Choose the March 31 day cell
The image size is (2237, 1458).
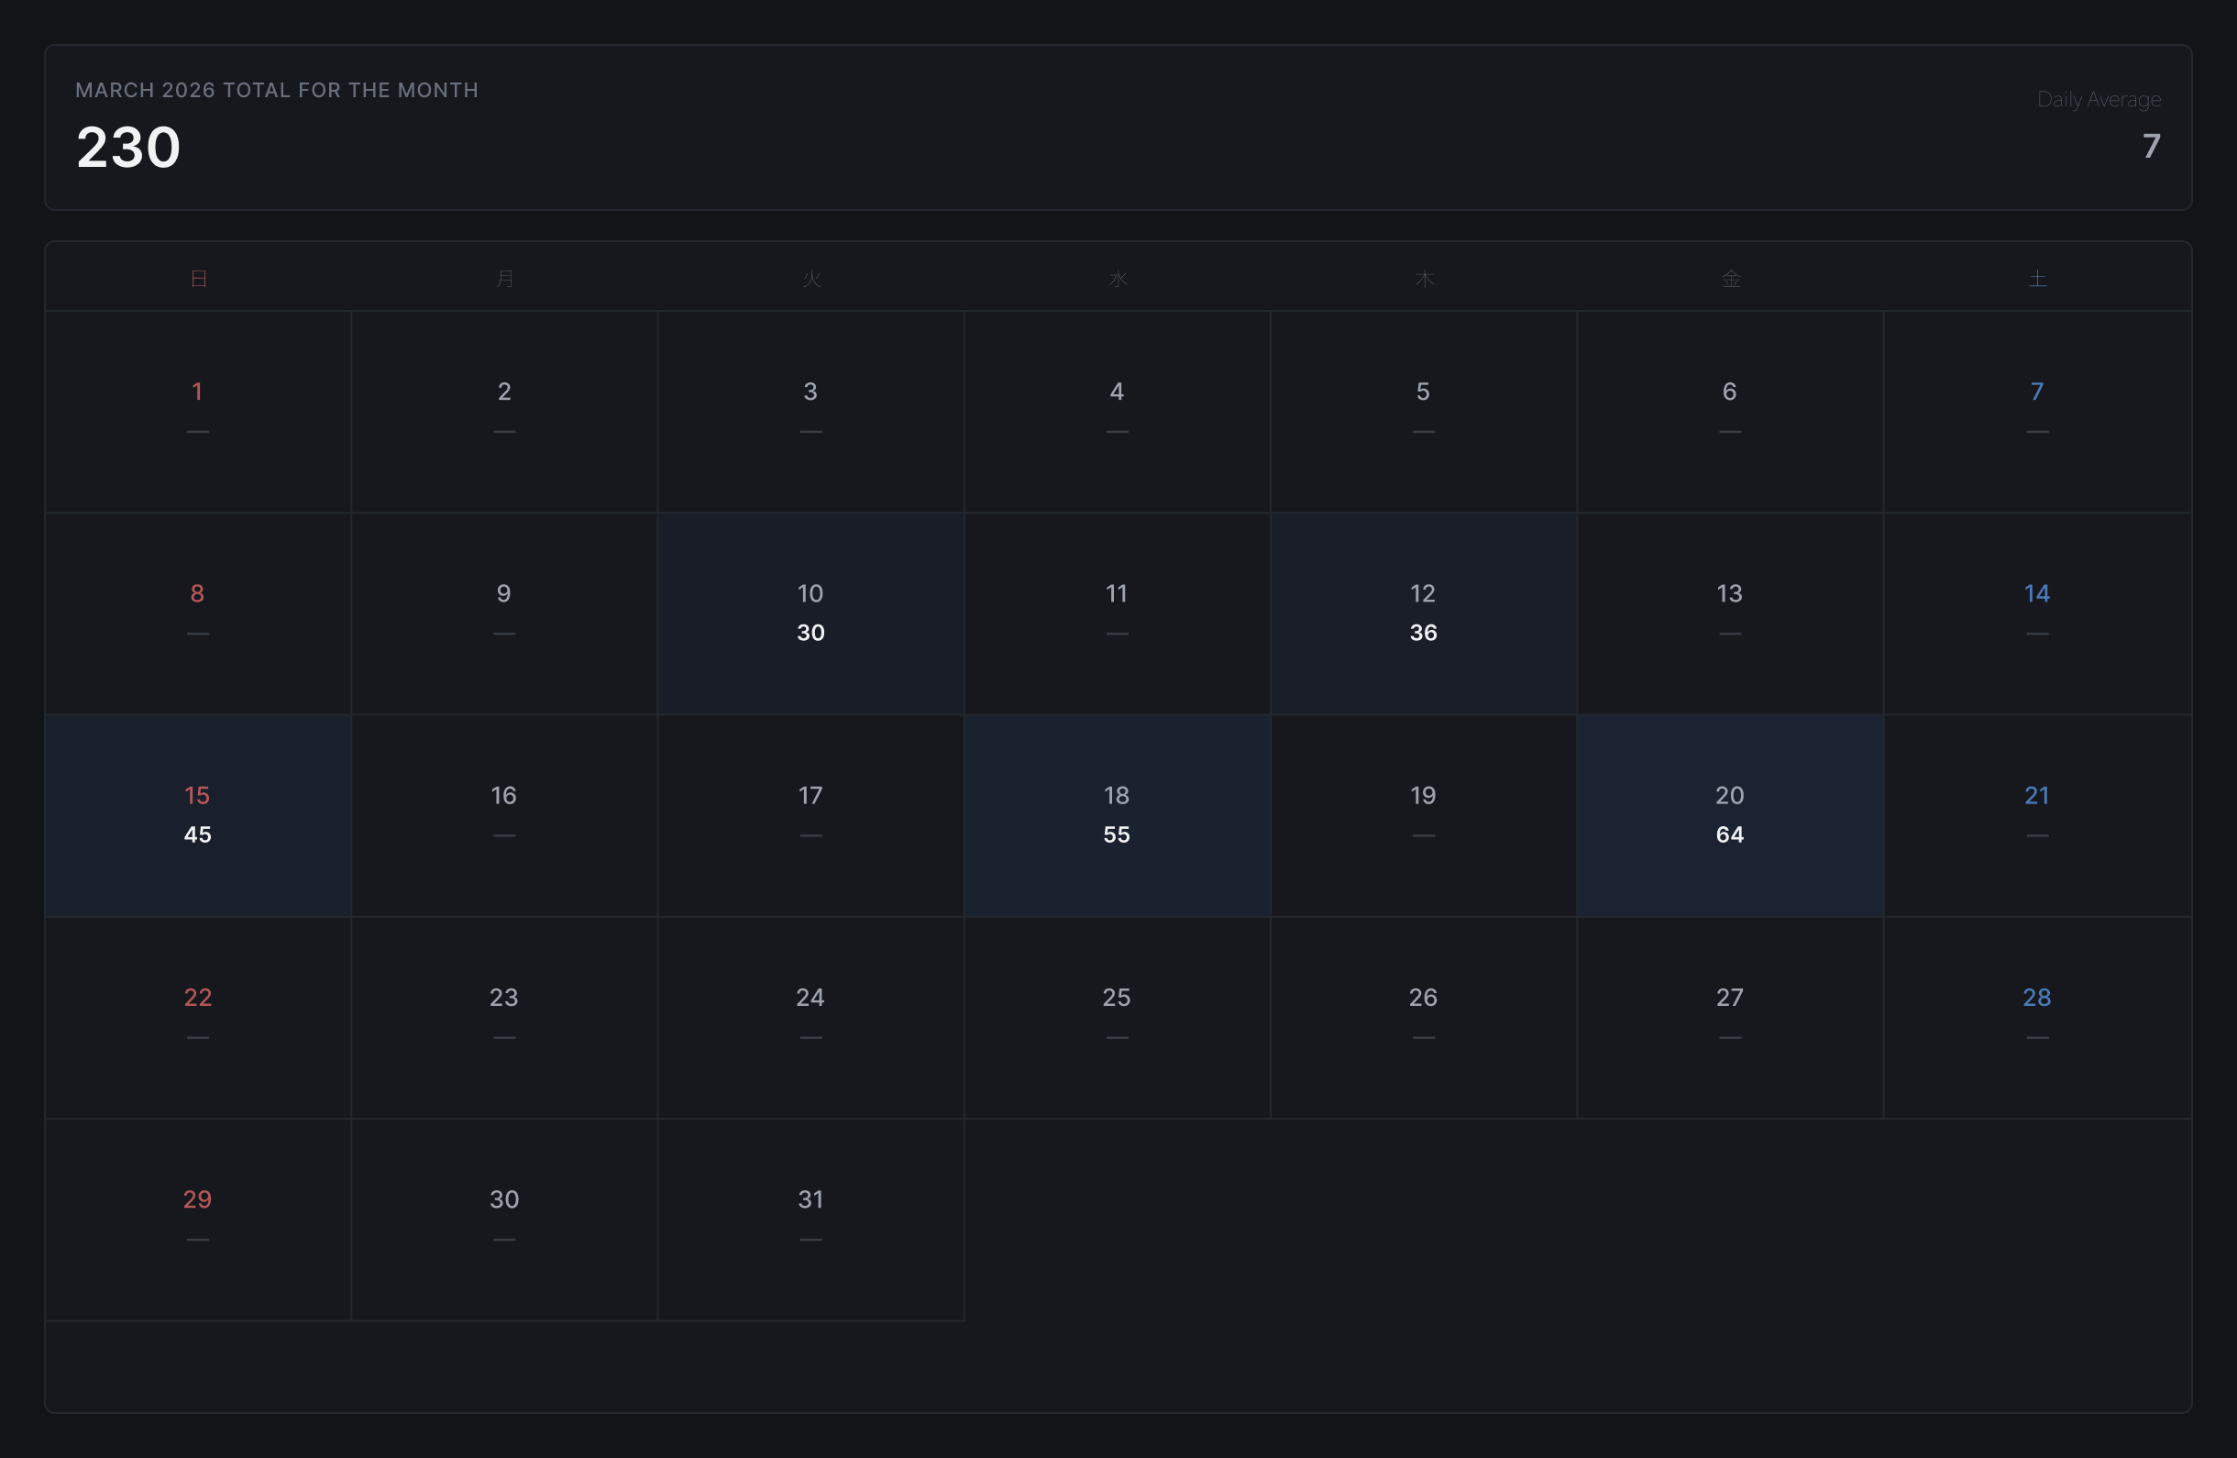(x=810, y=1219)
